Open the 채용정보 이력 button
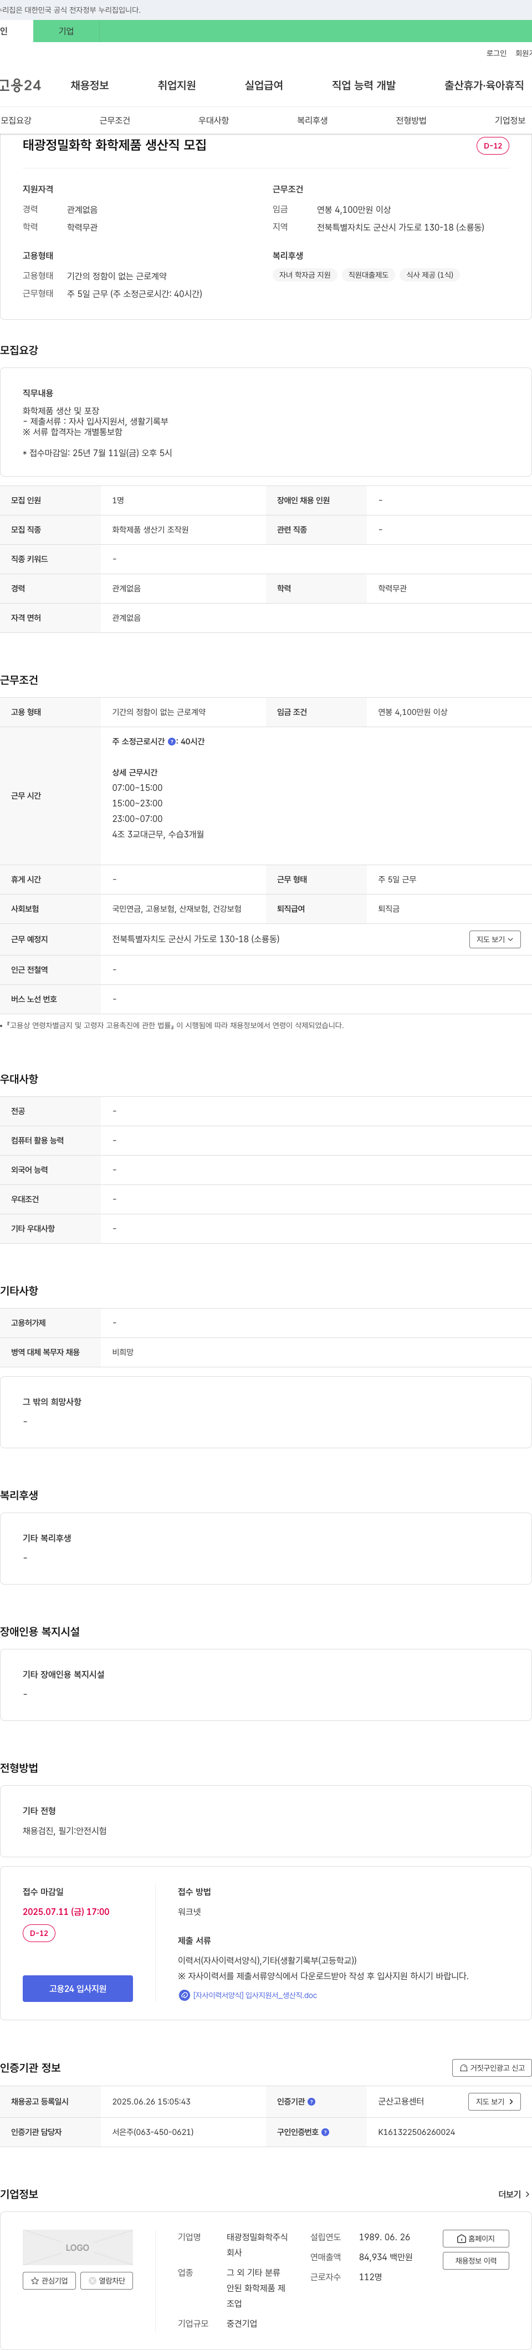This screenshot has height=2350, width=532. (475, 2260)
